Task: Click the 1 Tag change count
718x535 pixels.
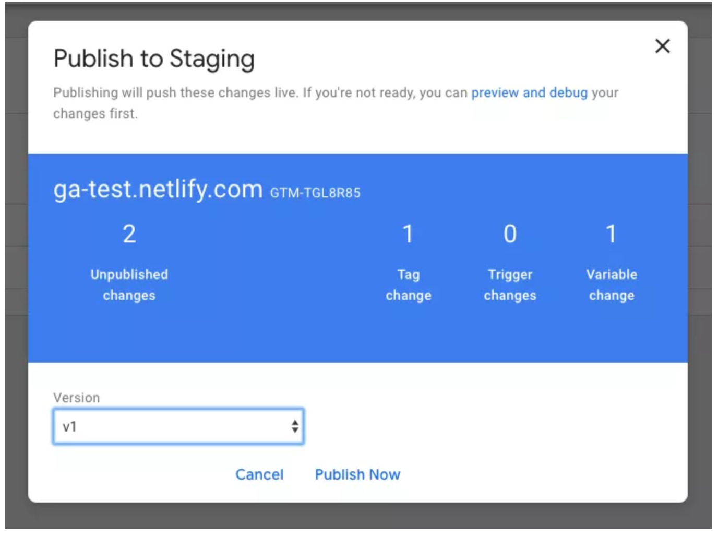Action: (408, 234)
